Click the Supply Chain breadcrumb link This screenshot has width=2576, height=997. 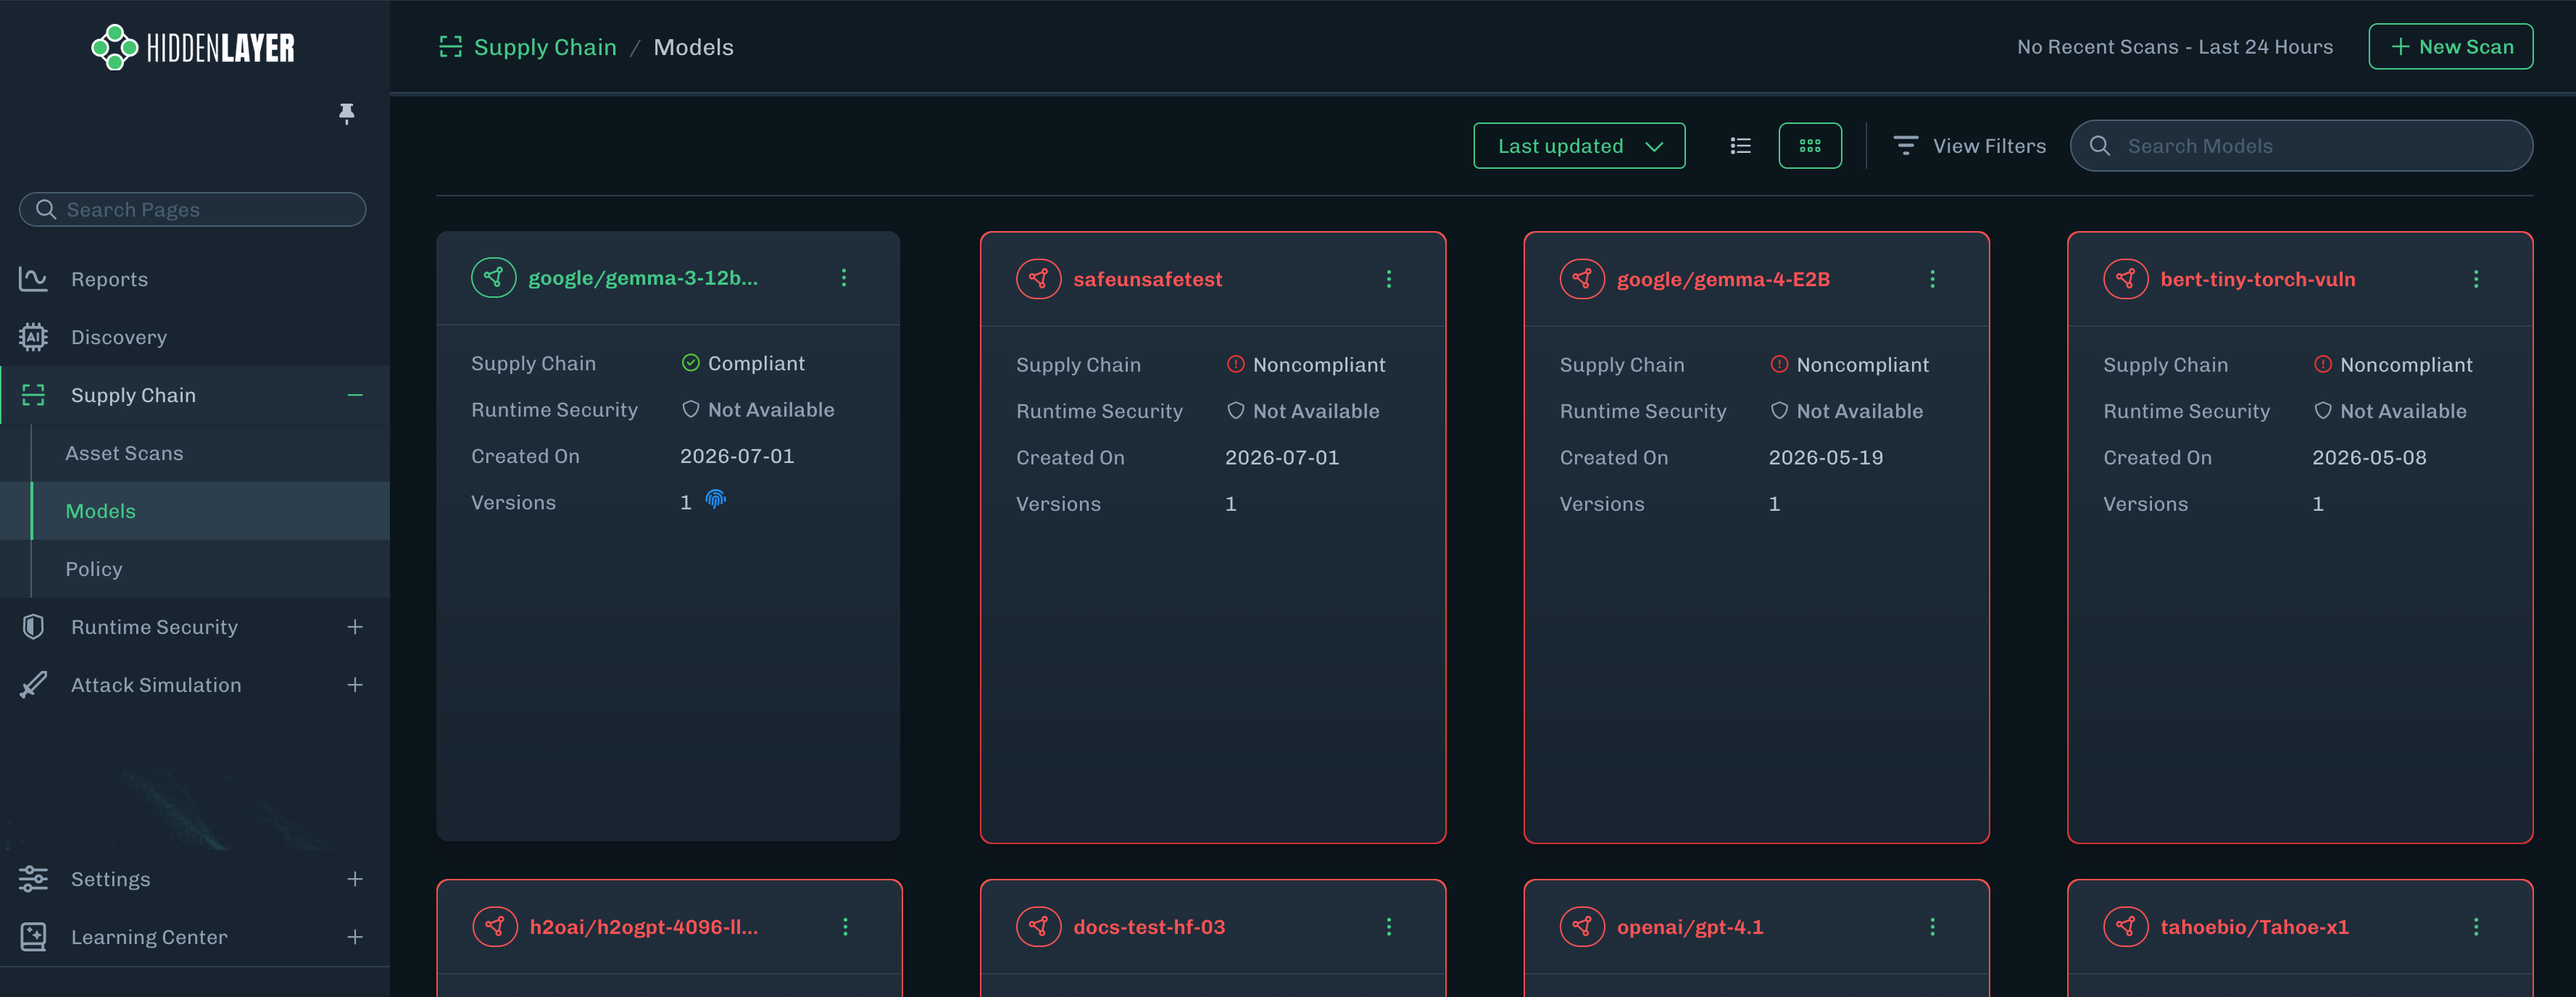[545, 47]
